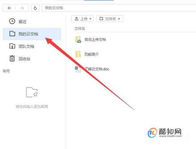Select 我的云文档 sidebar label
This screenshot has height=149, width=196.
(28, 34)
